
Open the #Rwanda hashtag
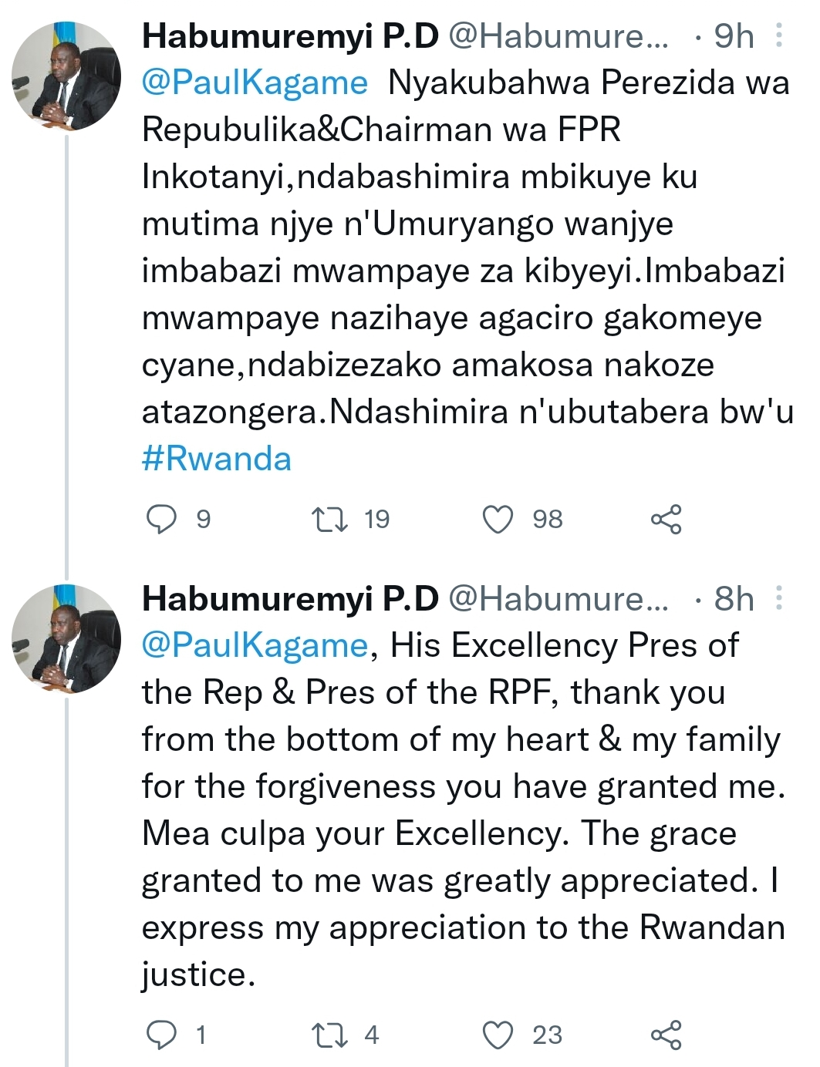pyautogui.click(x=217, y=459)
